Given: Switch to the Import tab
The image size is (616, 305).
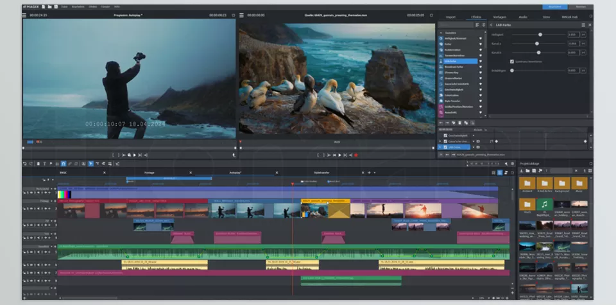Looking at the screenshot, I should point(450,17).
